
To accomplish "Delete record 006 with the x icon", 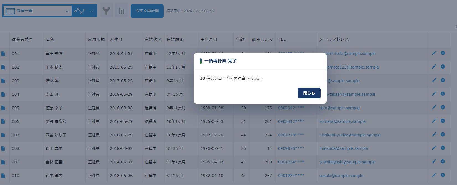I will (x=443, y=121).
